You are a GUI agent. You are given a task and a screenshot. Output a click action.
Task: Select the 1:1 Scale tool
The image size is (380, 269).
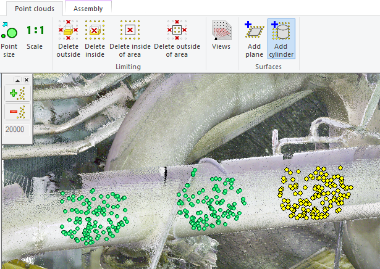pyautogui.click(x=35, y=37)
